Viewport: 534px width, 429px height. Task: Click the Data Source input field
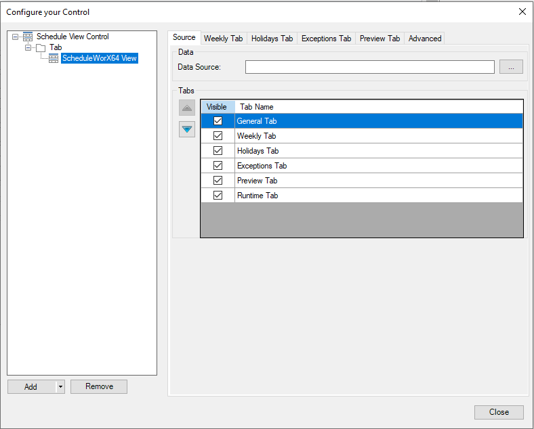369,67
